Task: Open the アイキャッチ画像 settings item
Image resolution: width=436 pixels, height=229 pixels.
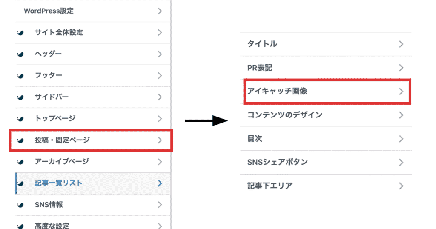Action: (x=277, y=91)
